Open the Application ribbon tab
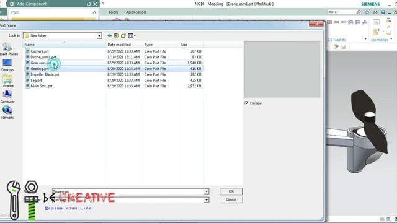 pos(136,12)
